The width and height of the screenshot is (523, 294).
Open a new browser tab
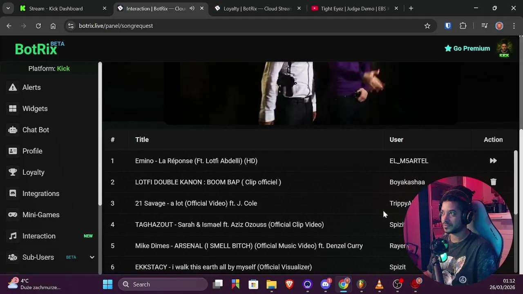pos(411,9)
